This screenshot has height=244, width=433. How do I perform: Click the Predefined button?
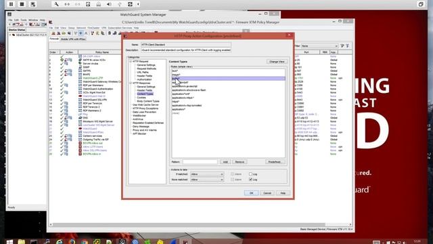click(x=275, y=162)
